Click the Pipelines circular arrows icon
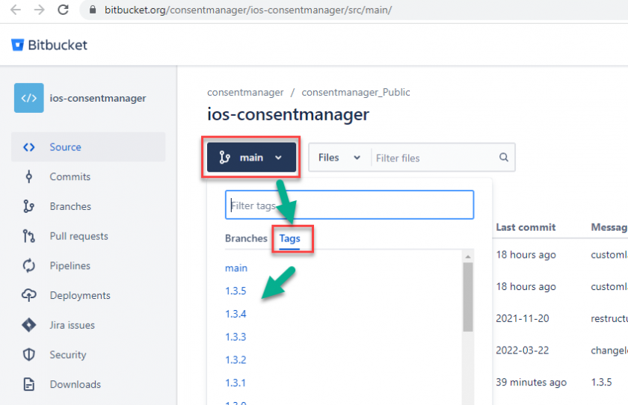This screenshot has width=628, height=405. 29,266
